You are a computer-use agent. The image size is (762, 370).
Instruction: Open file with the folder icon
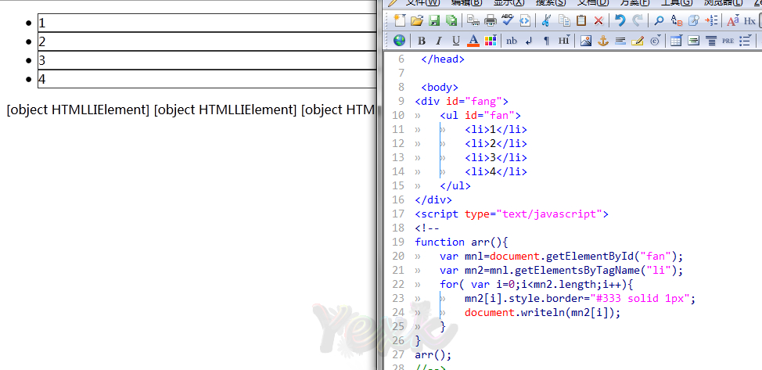416,20
